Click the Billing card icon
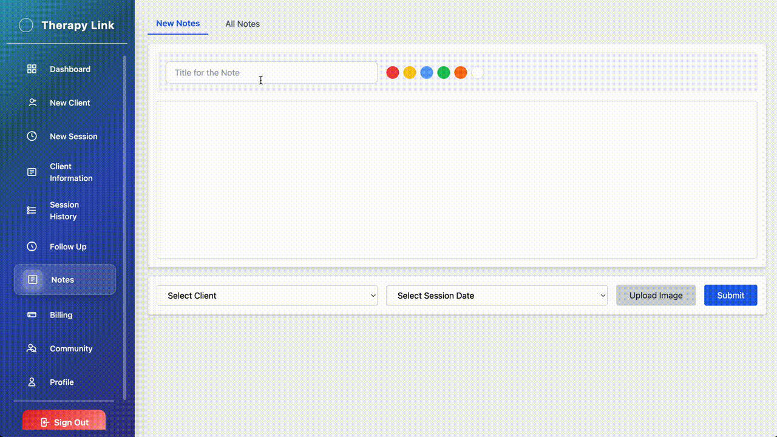 pyautogui.click(x=32, y=314)
